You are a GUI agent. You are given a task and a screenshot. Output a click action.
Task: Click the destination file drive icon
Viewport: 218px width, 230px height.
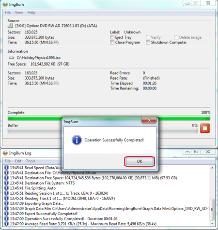point(11,57)
